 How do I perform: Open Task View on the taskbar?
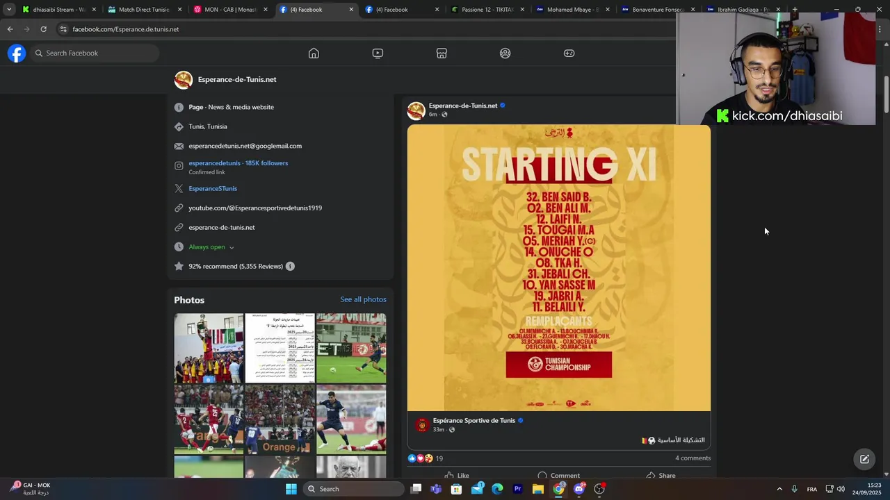pyautogui.click(x=416, y=489)
